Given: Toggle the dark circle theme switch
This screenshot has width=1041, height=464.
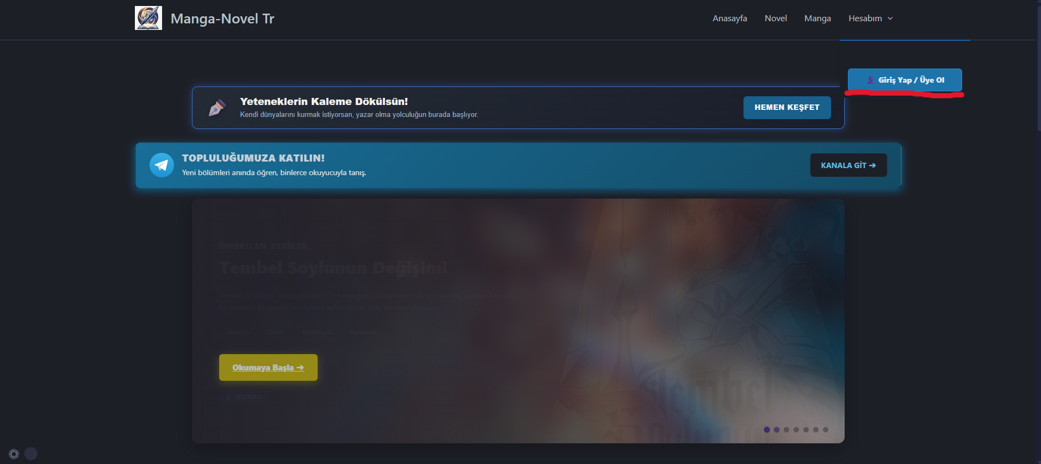Looking at the screenshot, I should click(31, 454).
